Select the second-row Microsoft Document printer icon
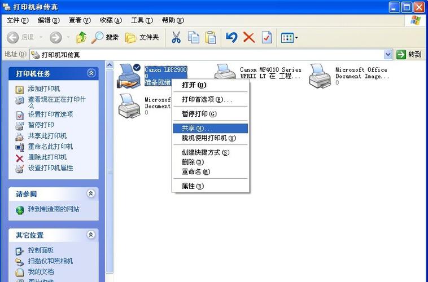 [x=129, y=106]
